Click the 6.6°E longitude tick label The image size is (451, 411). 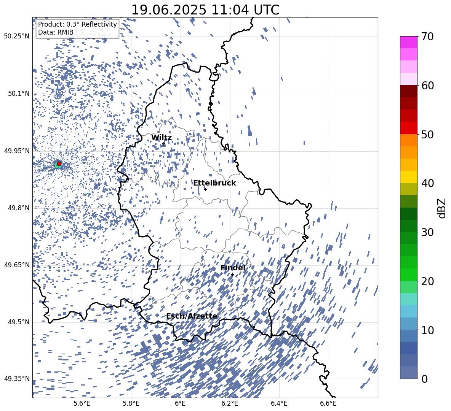point(328,403)
